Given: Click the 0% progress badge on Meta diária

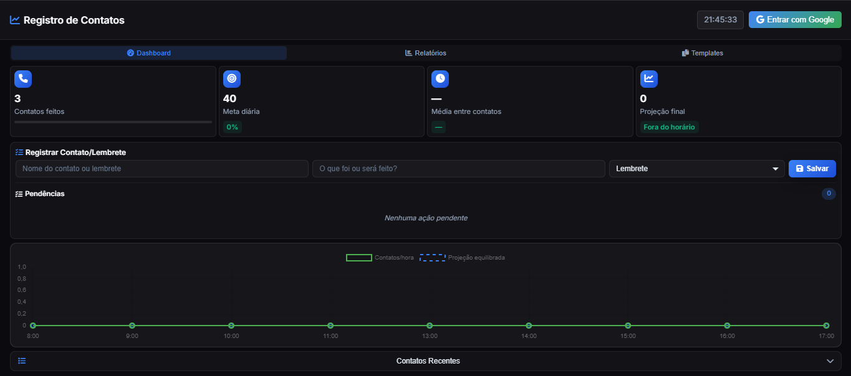Looking at the screenshot, I should click(232, 126).
